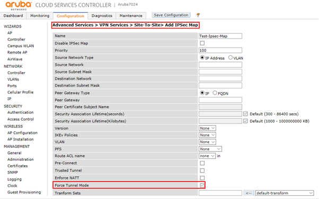Open the AirWave wizard link

(15, 59)
